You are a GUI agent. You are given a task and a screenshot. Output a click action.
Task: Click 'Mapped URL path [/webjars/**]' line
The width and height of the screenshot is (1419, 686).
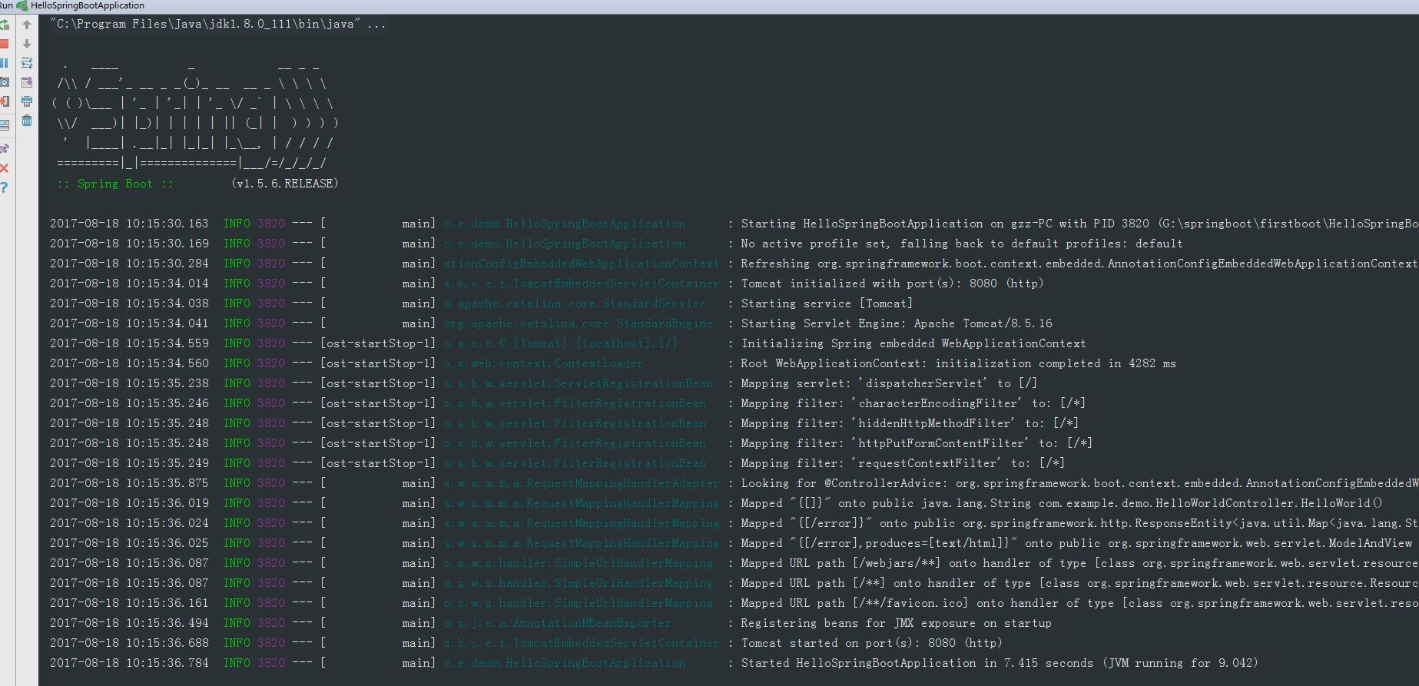(1079, 563)
